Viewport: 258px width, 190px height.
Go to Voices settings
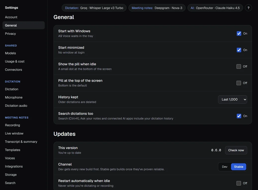pyautogui.click(x=23, y=158)
